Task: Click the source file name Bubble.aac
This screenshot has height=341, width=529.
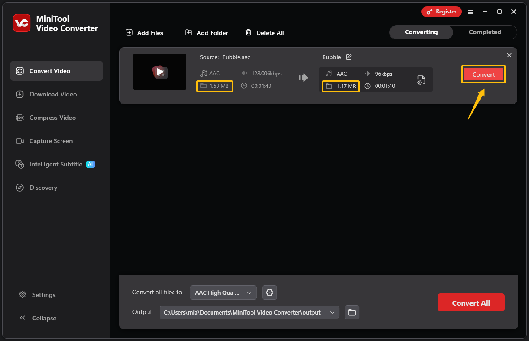Action: click(x=237, y=57)
